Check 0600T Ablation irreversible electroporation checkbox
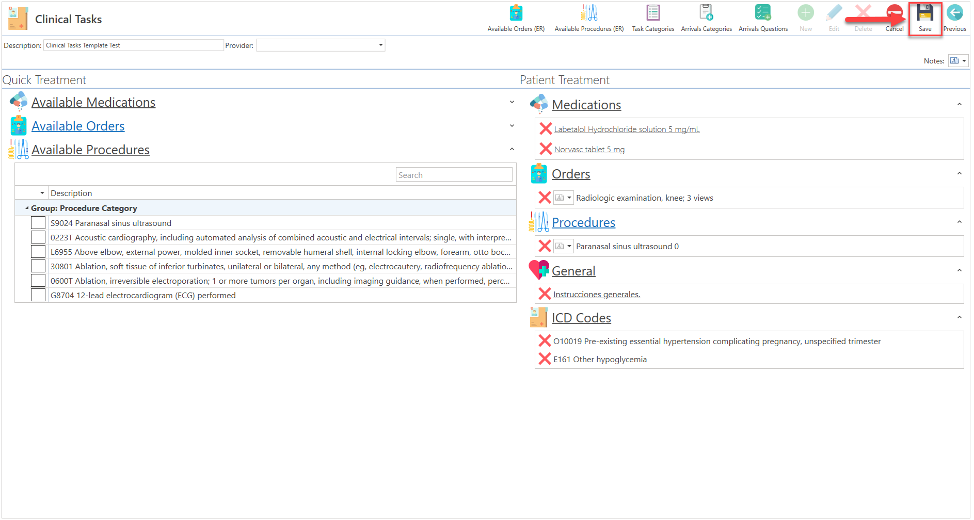 pos(38,281)
